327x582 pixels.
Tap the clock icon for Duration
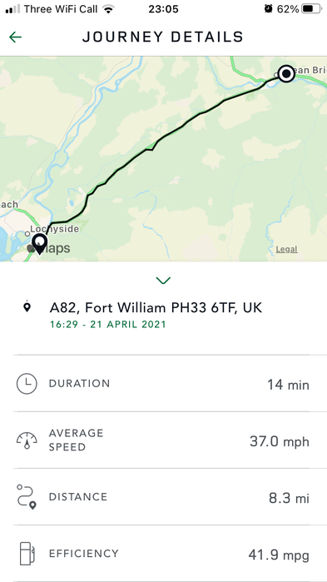pos(27,384)
